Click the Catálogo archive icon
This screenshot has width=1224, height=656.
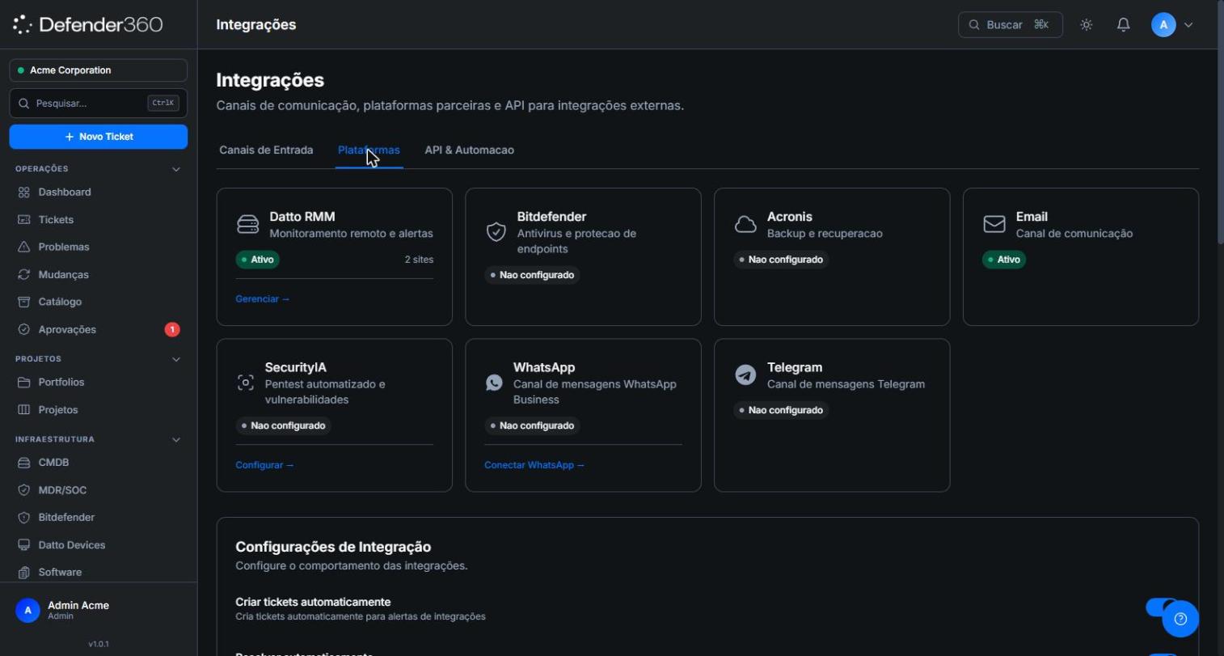24,302
